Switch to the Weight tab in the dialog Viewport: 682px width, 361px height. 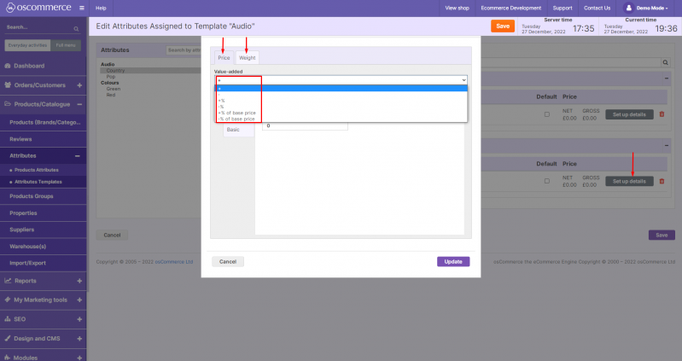(247, 57)
